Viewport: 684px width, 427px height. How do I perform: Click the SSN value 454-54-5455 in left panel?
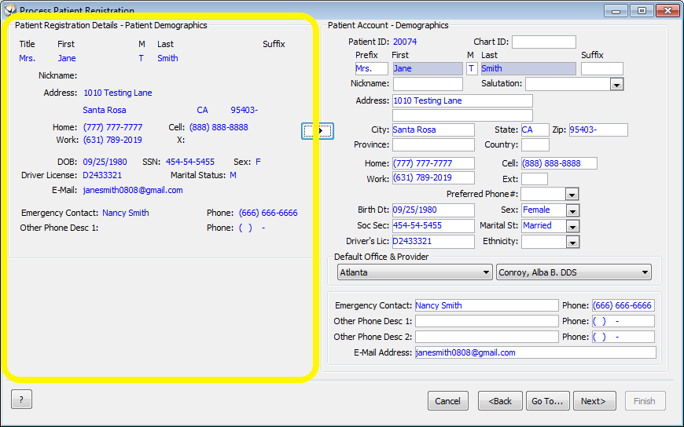(x=190, y=162)
